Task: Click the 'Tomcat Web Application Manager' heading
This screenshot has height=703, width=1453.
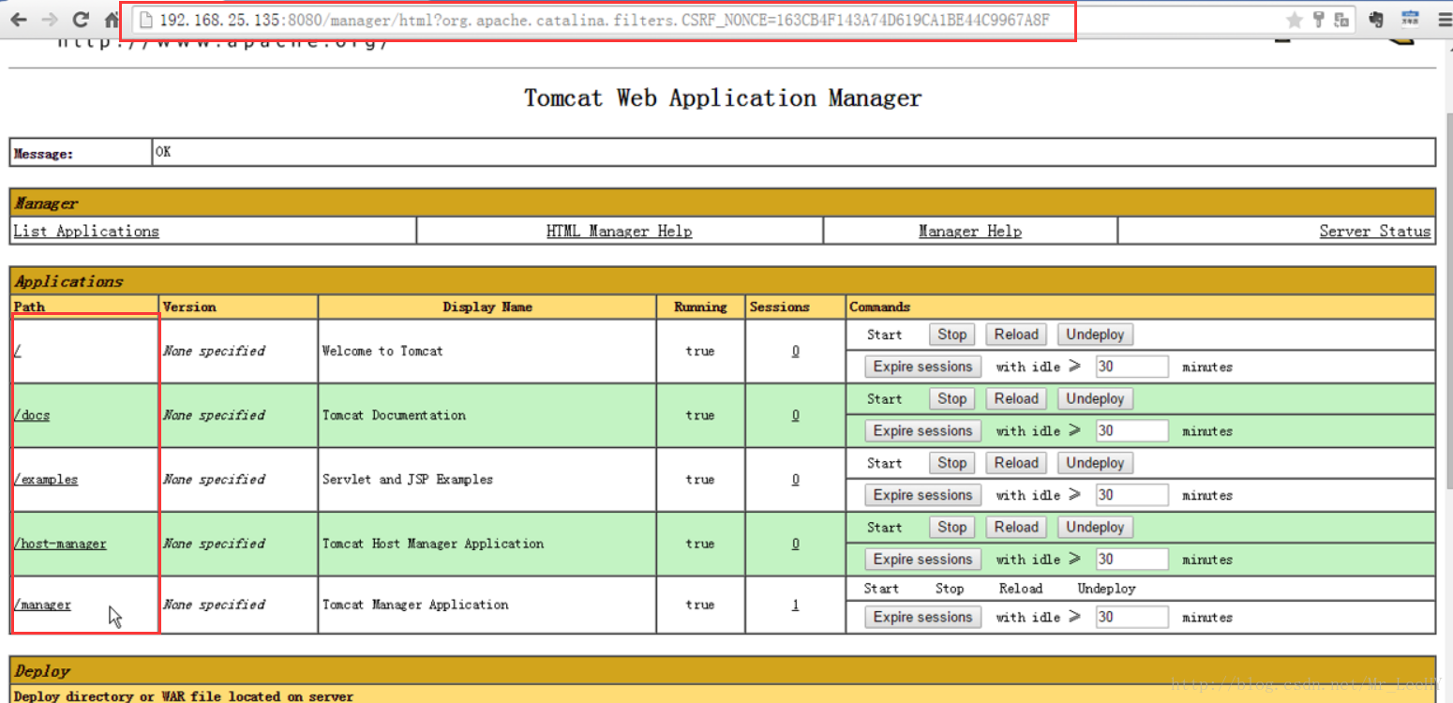Action: pyautogui.click(x=723, y=98)
